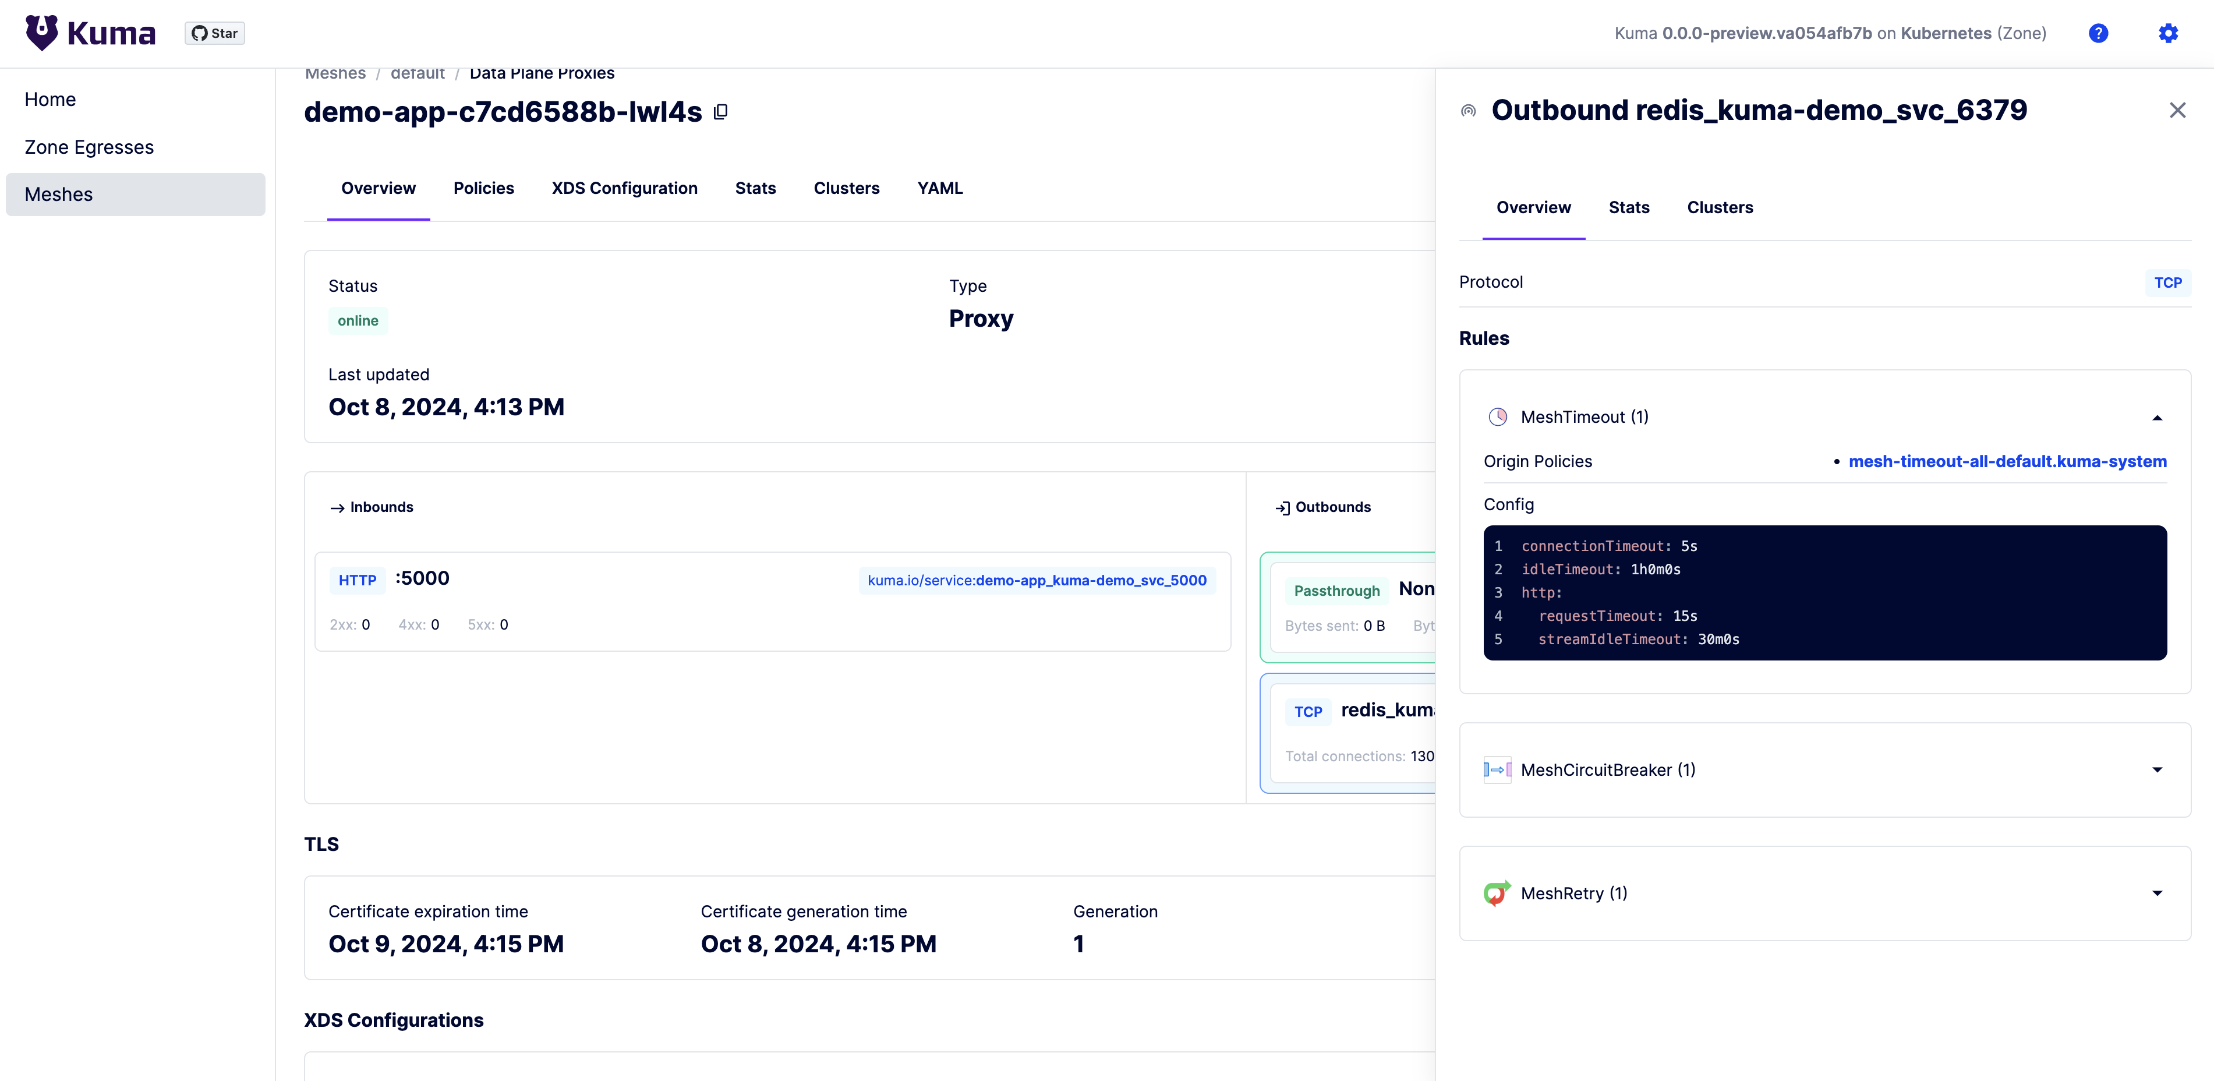The width and height of the screenshot is (2214, 1081).
Task: Open the help question mark icon
Action: pyautogui.click(x=2099, y=33)
